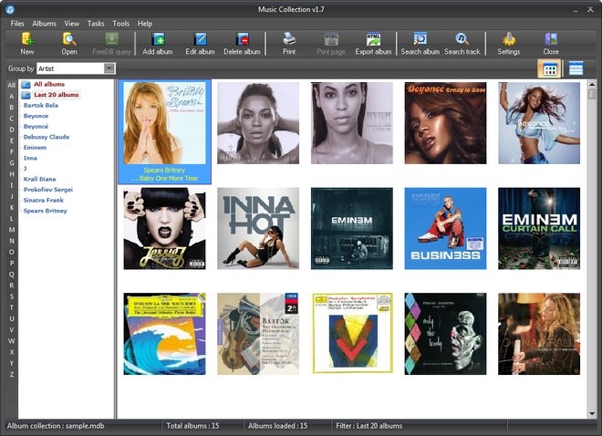Click the Group by text field

[70, 68]
